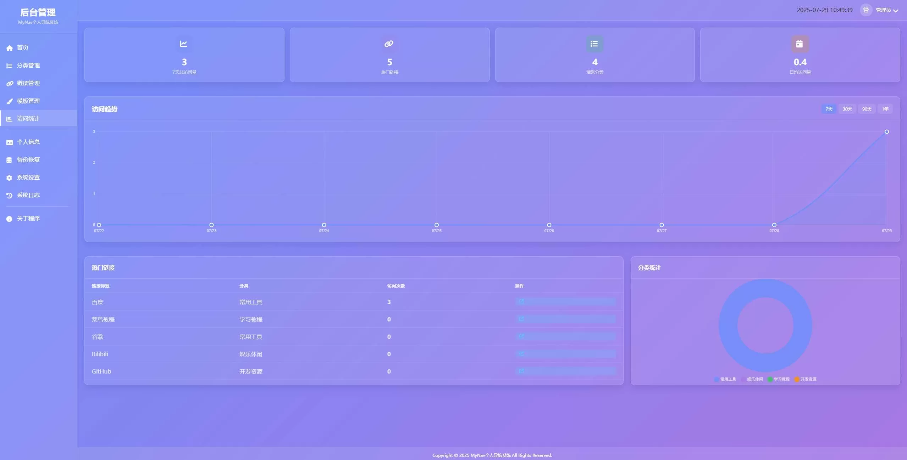Click the paintbrush icon beside 模板管理

(10, 101)
